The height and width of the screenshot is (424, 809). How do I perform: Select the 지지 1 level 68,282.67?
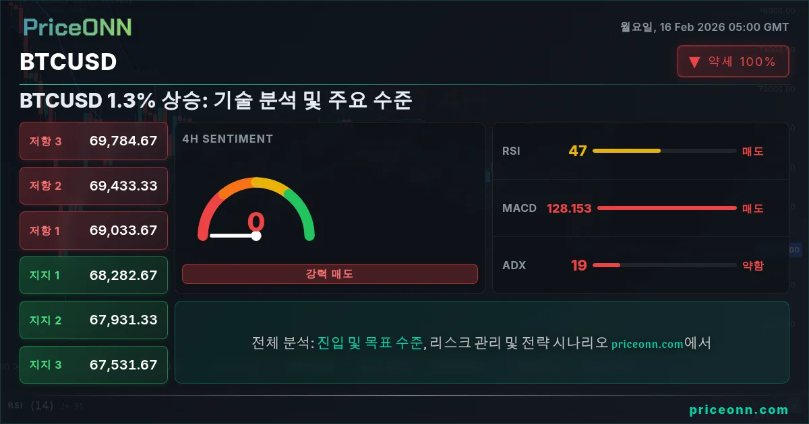pos(94,275)
